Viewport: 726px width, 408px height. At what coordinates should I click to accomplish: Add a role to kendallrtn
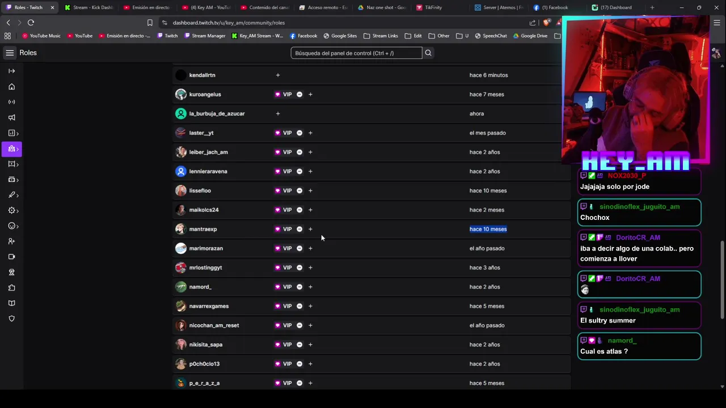(277, 75)
